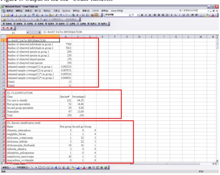220x175 pixels.
Task: Sort descending Z to A
Action: (87, 15)
